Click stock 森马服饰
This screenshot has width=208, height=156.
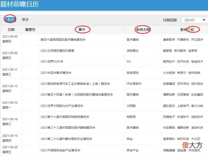[180, 51]
